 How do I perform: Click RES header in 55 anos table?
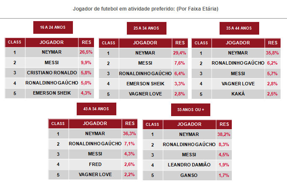pos(224,124)
